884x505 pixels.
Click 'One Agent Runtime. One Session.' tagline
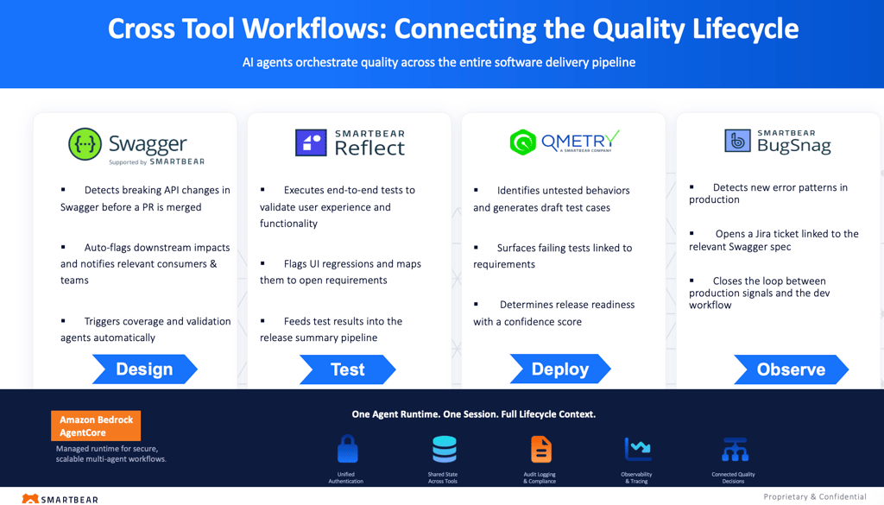[474, 414]
